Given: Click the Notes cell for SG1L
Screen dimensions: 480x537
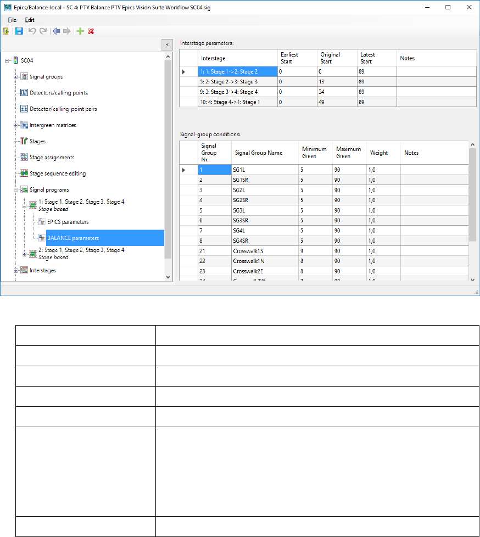Looking at the screenshot, I should (x=434, y=170).
